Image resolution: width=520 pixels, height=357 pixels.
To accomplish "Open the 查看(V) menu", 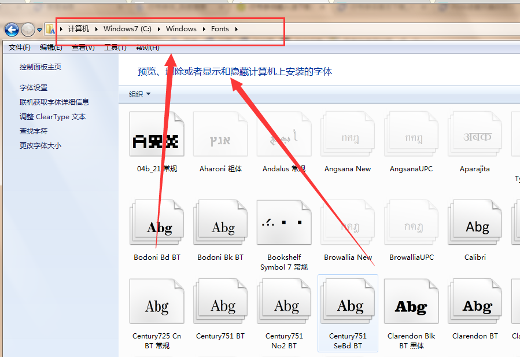I will tap(83, 47).
